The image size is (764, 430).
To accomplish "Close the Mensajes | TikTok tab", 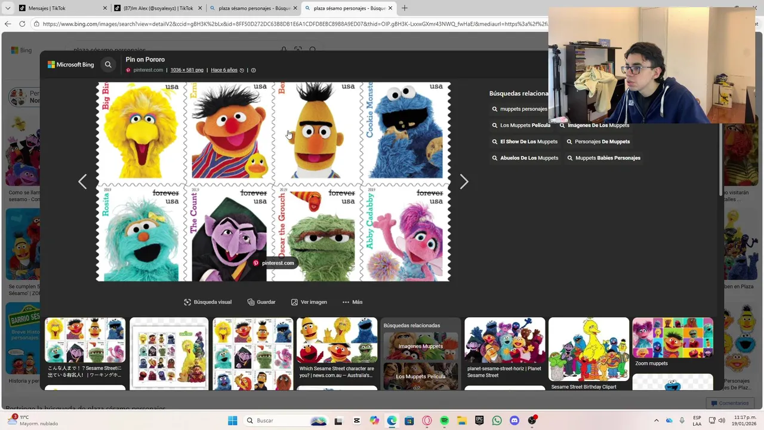I will point(105,8).
